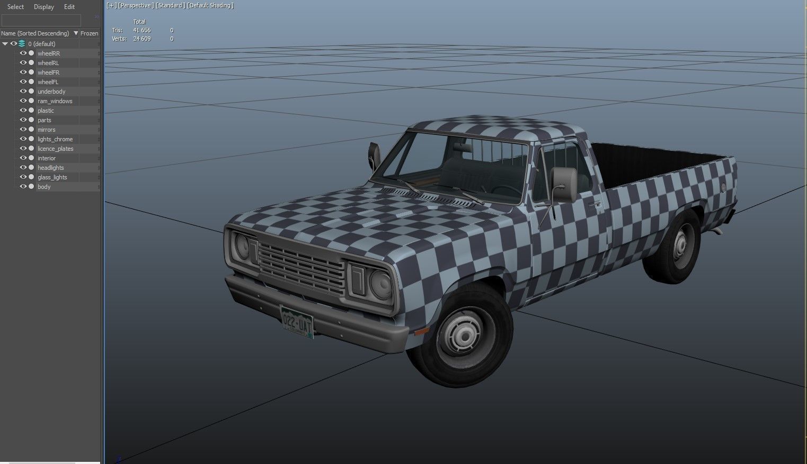Open the Display menu in the explorer
The width and height of the screenshot is (807, 464).
pos(44,7)
